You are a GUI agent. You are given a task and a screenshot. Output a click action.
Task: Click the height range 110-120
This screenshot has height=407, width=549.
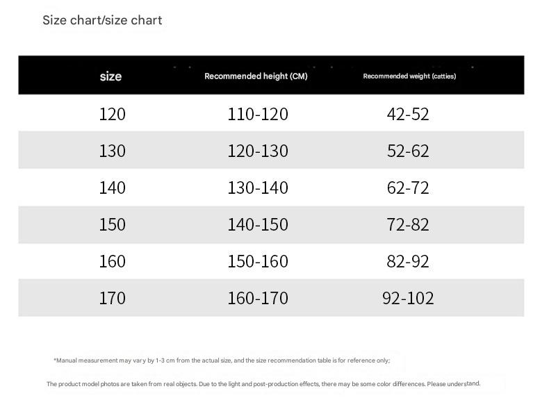point(258,114)
